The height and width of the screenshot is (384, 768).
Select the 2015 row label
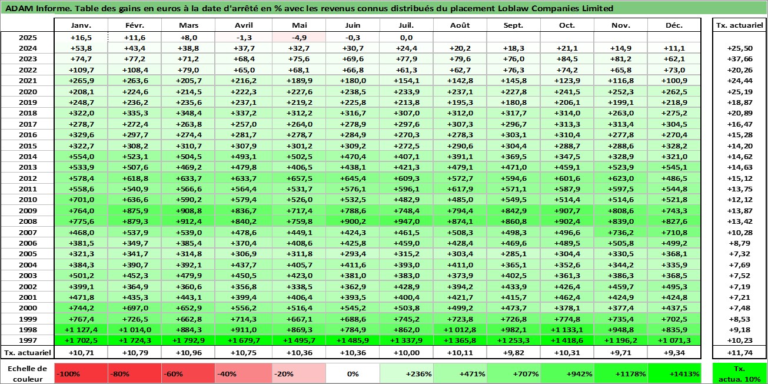[28, 145]
